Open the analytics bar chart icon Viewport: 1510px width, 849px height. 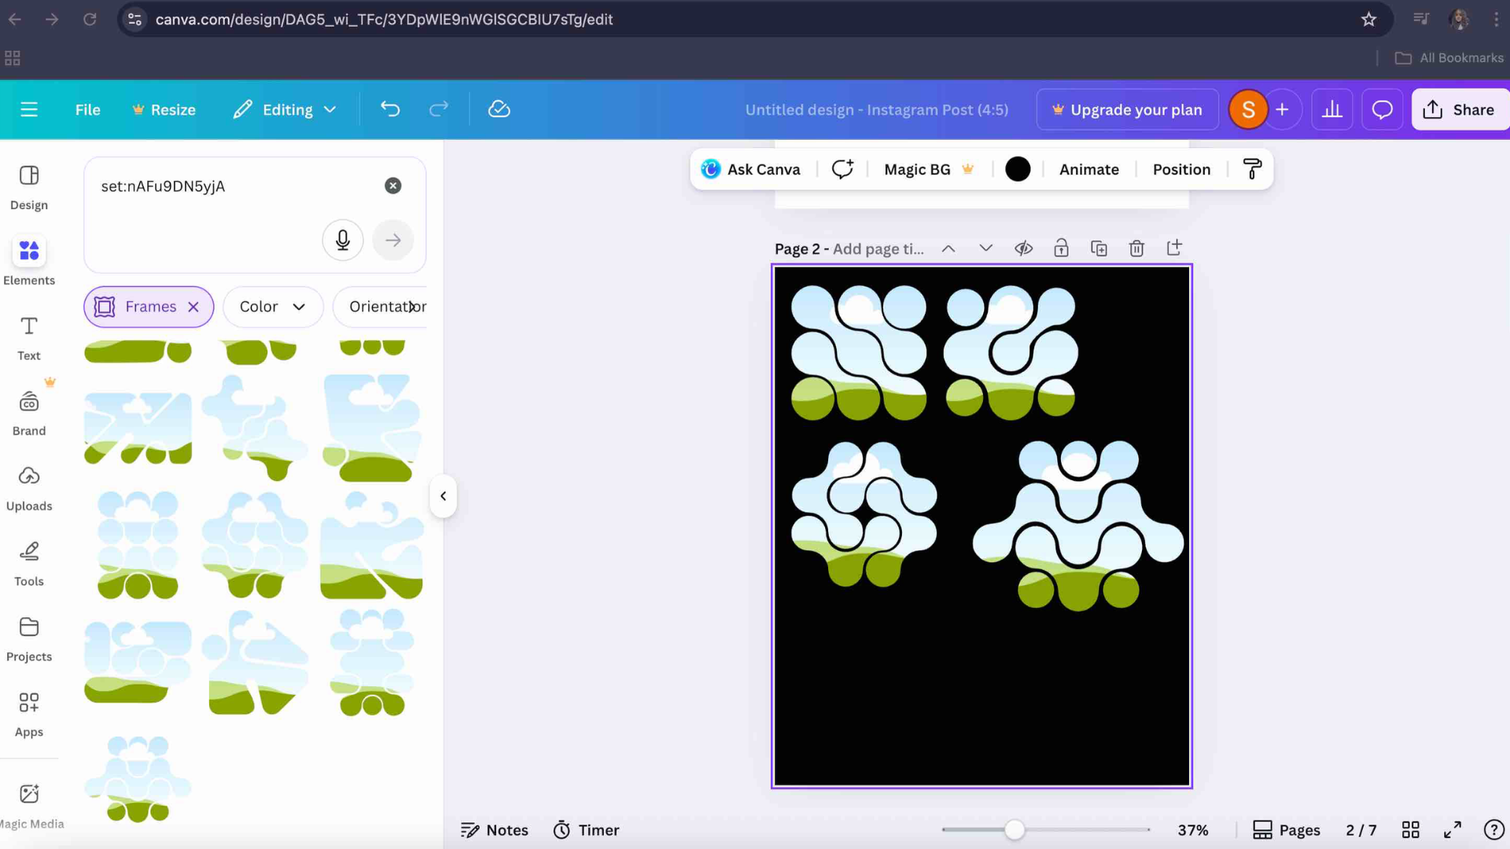[1332, 109]
